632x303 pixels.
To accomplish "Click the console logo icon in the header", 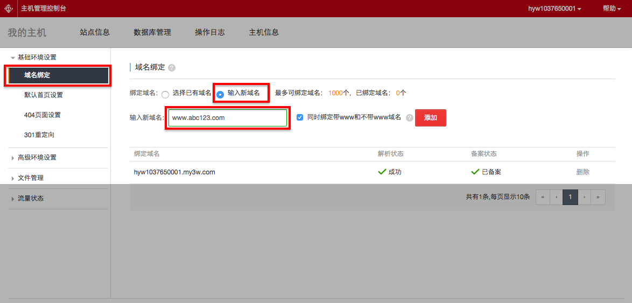I will tap(9, 8).
